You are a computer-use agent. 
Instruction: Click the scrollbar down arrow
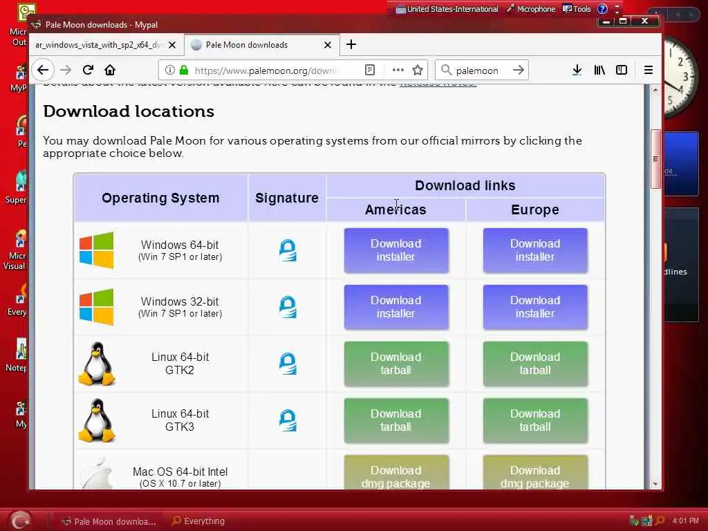655,484
